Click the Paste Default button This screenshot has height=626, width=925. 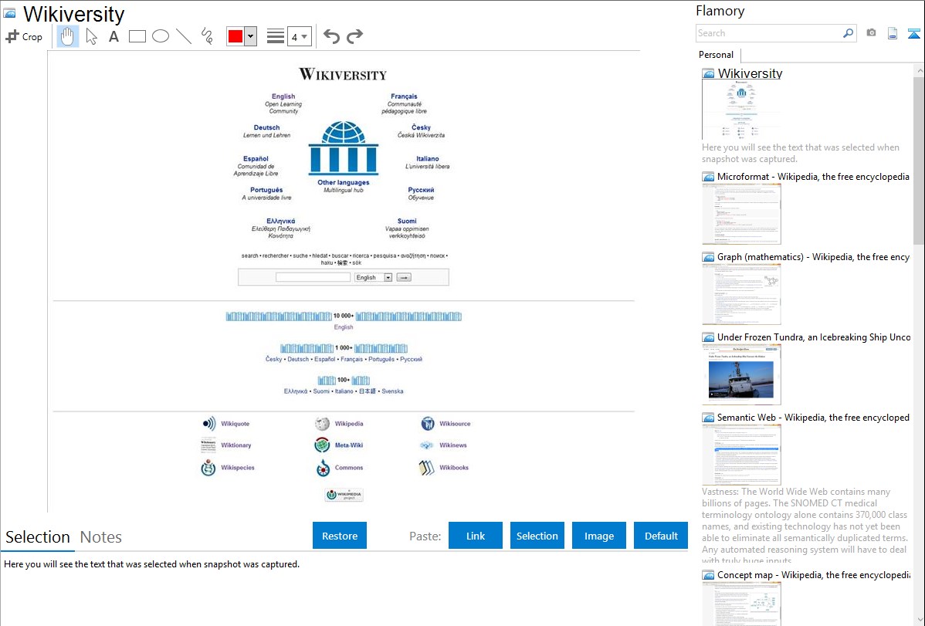click(x=661, y=536)
